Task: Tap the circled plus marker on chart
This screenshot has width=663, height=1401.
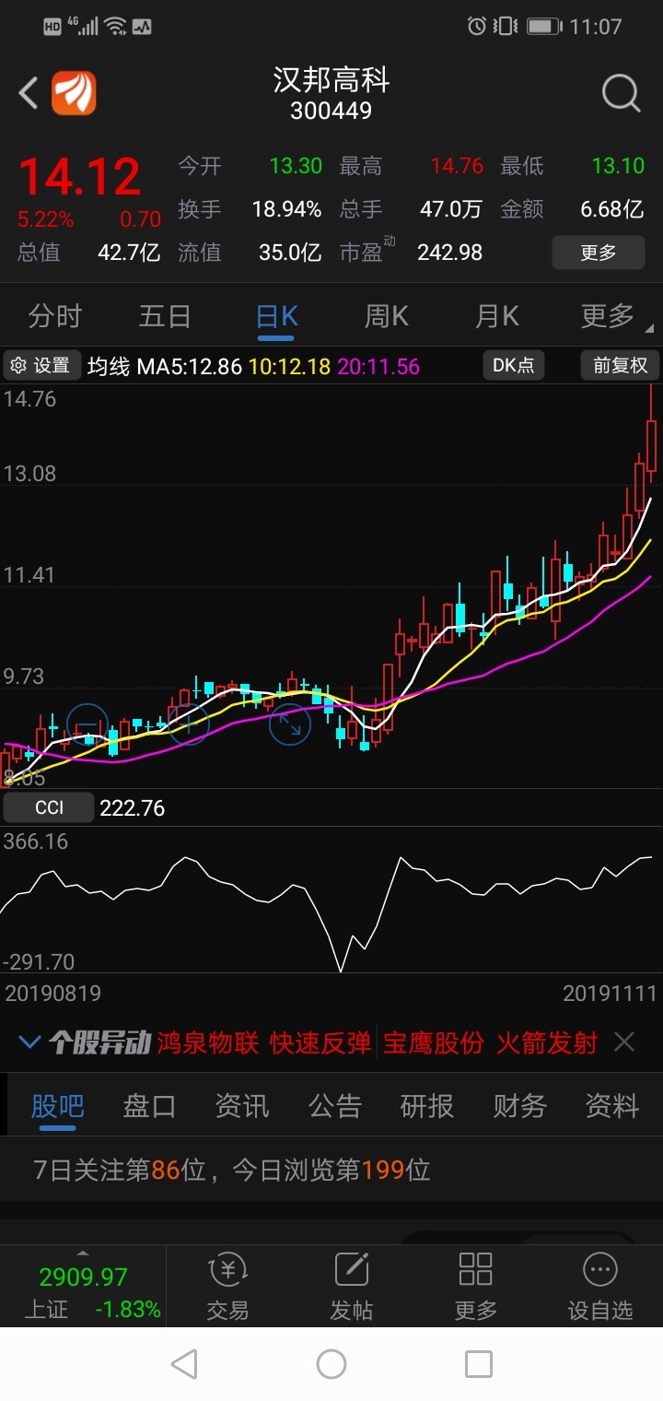Action: click(189, 724)
